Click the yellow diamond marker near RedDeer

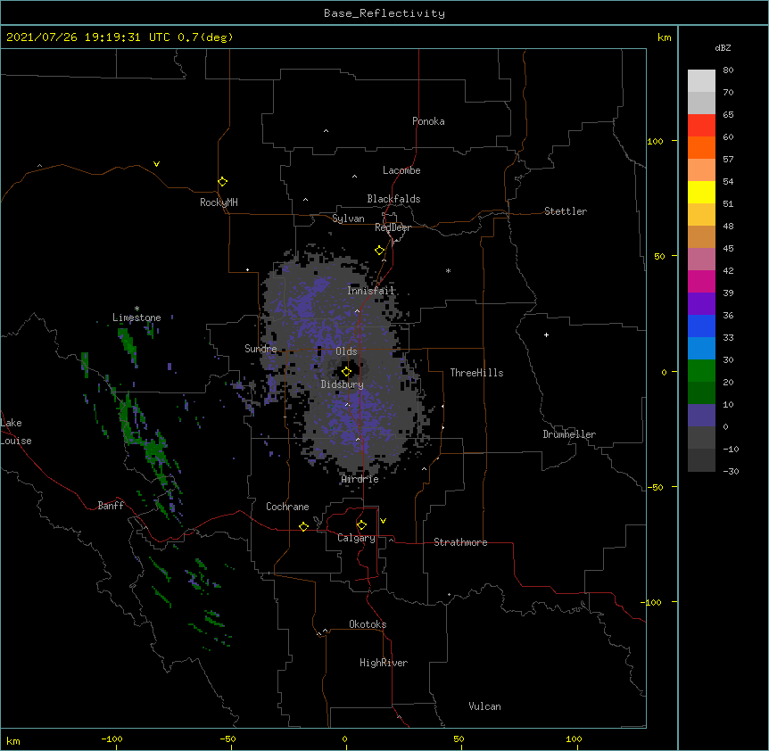379,251
